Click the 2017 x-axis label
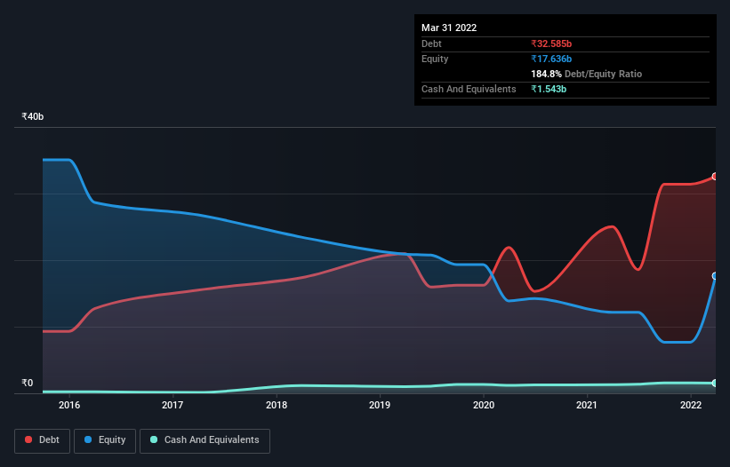This screenshot has height=467, width=730. [172, 405]
